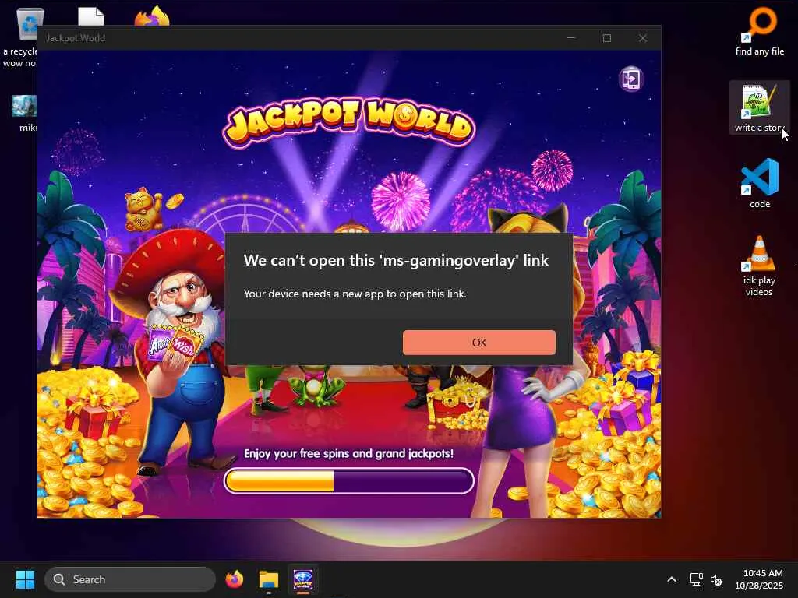Open the clock showing 10:45 AM
This screenshot has height=598, width=798.
coord(759,579)
